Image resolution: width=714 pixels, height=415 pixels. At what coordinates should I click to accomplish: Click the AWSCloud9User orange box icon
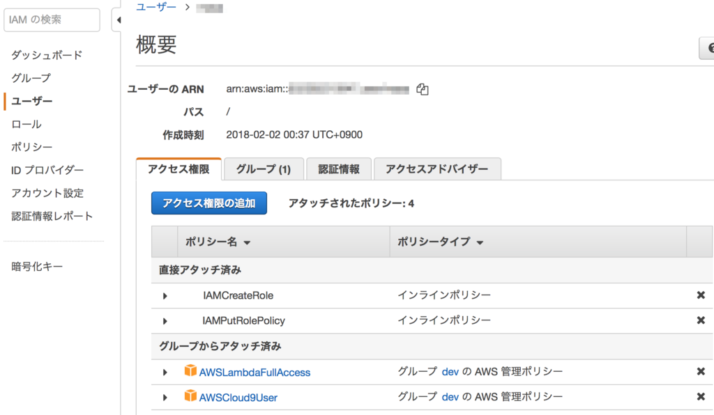coord(190,396)
